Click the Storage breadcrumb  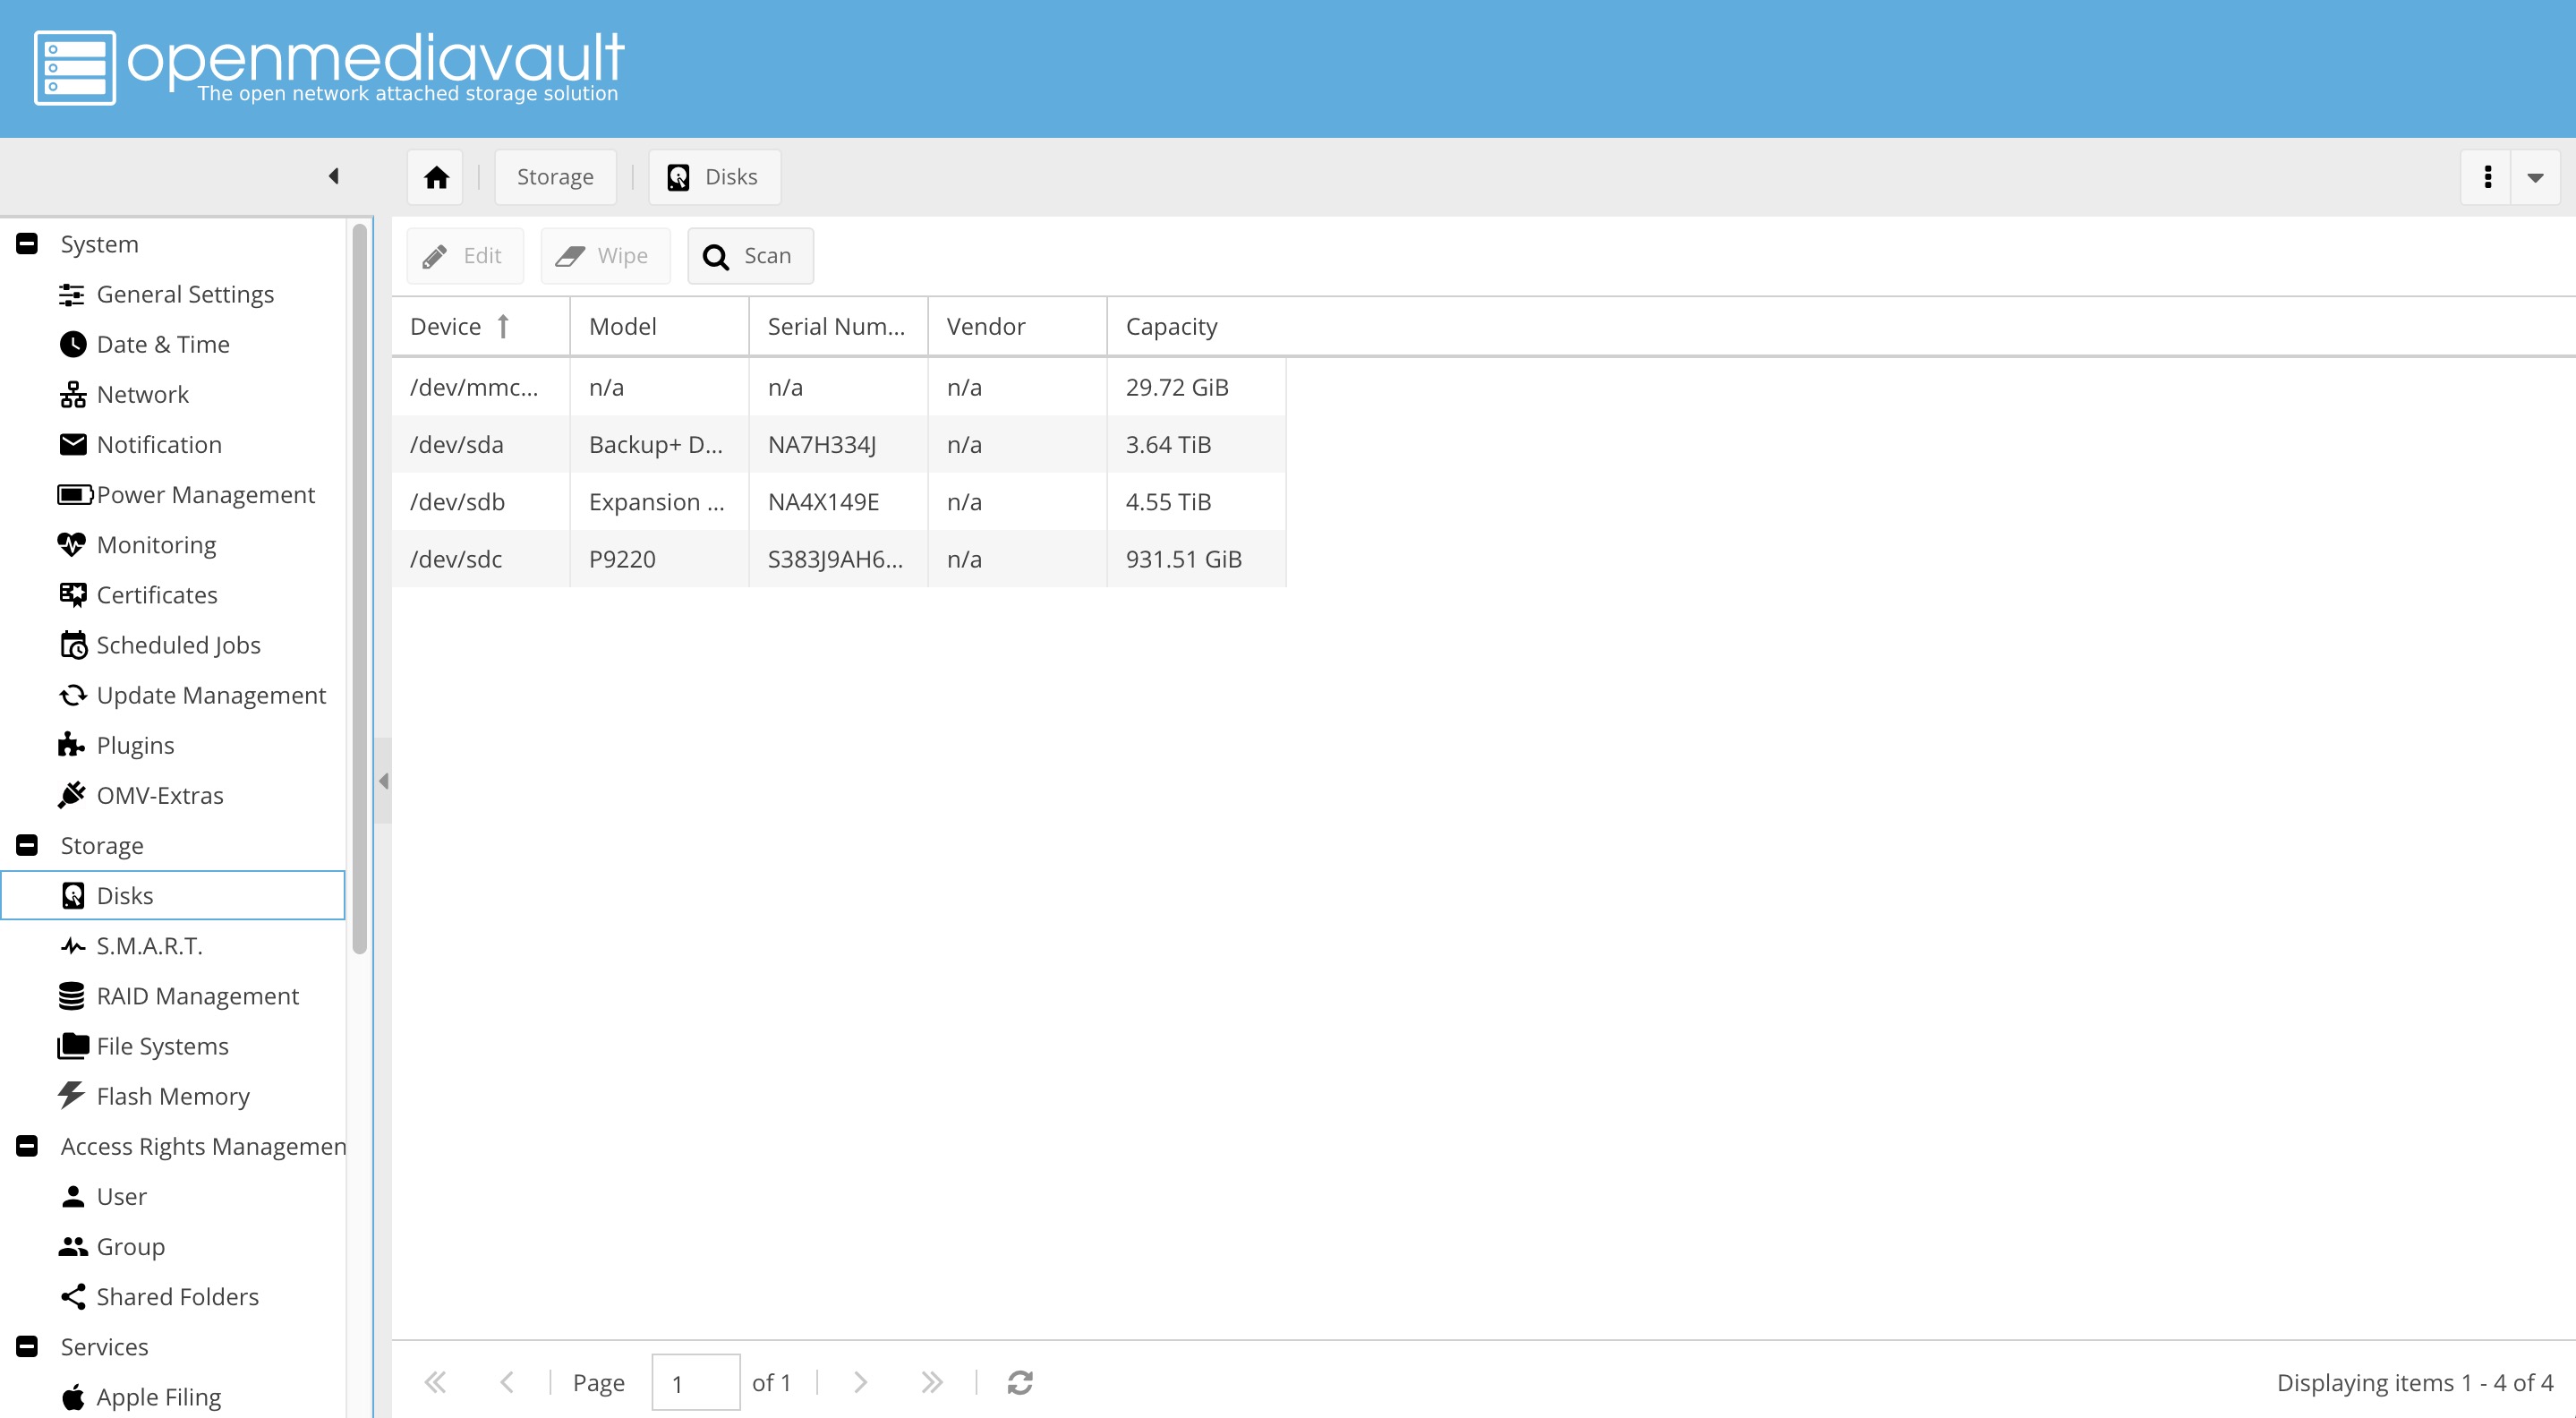tap(555, 177)
